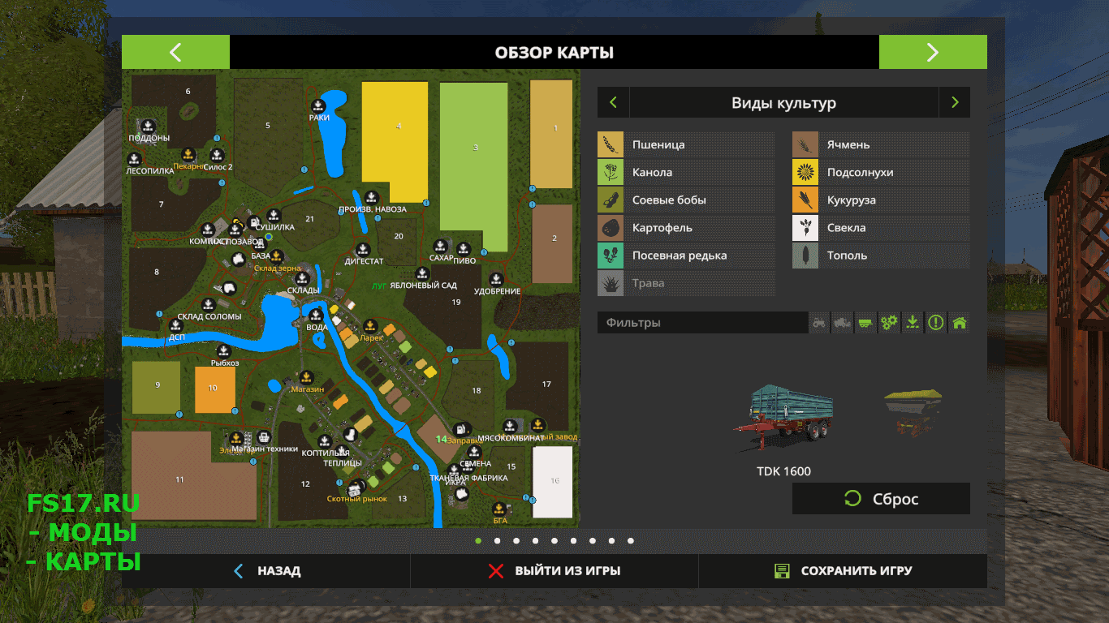Click the ПРОИЗВ. НАВОЗА marker icon
This screenshot has height=623, width=1109.
371,197
